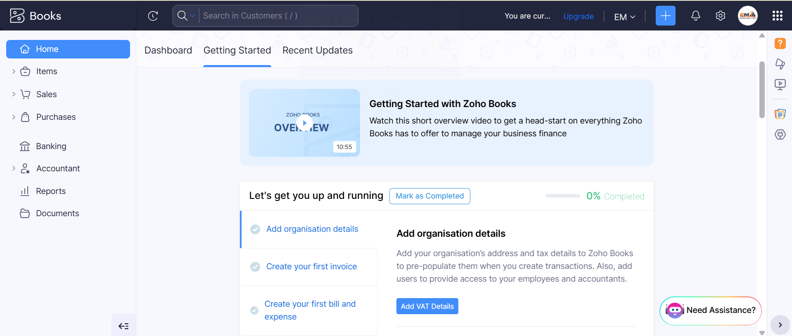
Task: Expand the Accountant menu chevron
Action: click(14, 168)
